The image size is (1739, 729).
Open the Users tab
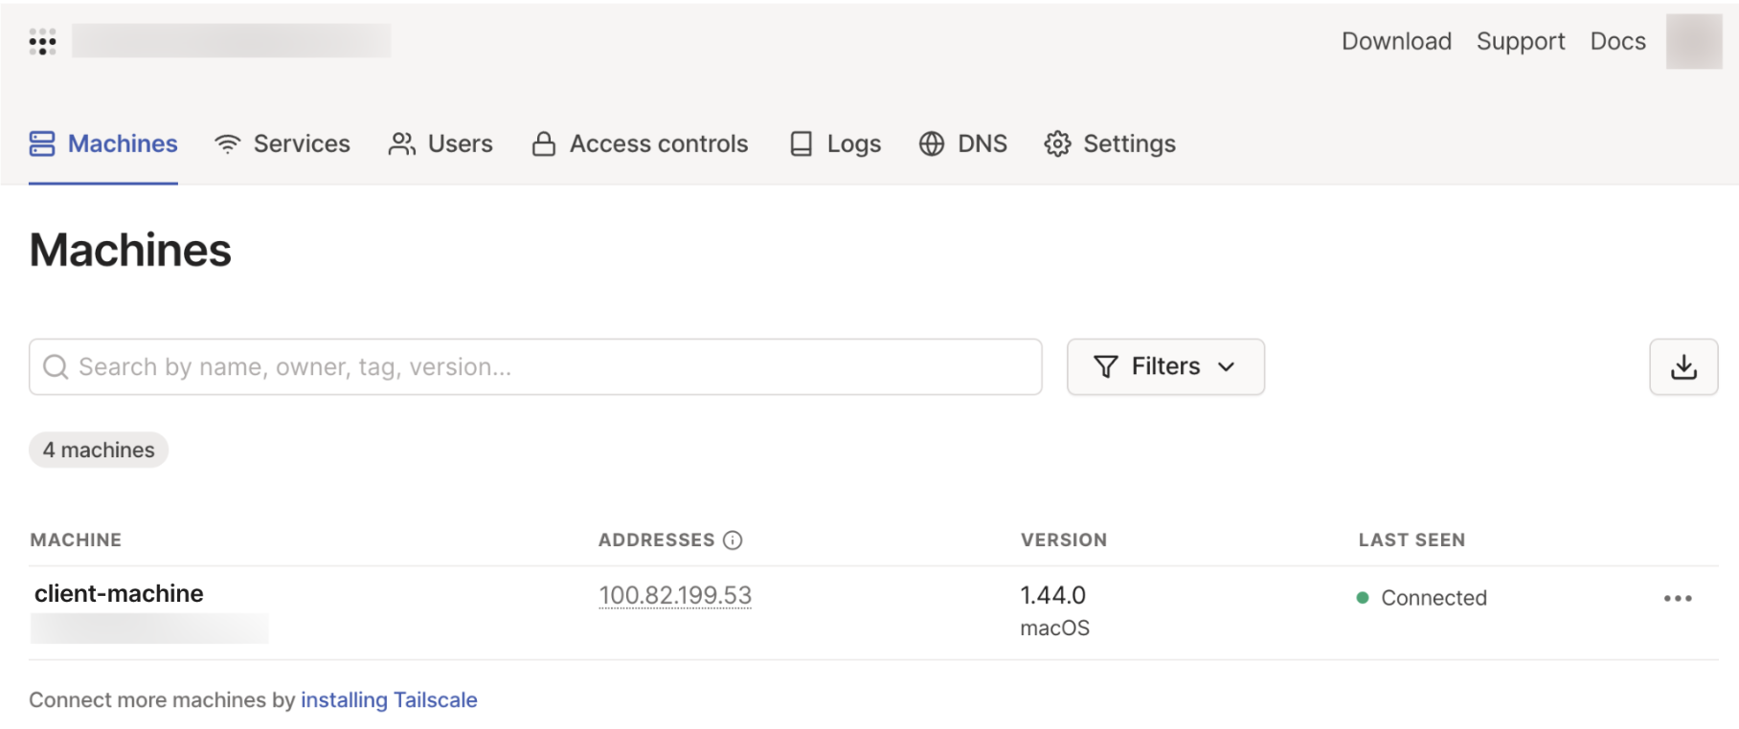point(440,144)
